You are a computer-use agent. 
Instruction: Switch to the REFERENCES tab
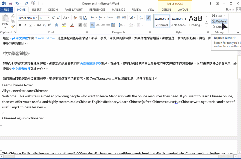point(97,10)
